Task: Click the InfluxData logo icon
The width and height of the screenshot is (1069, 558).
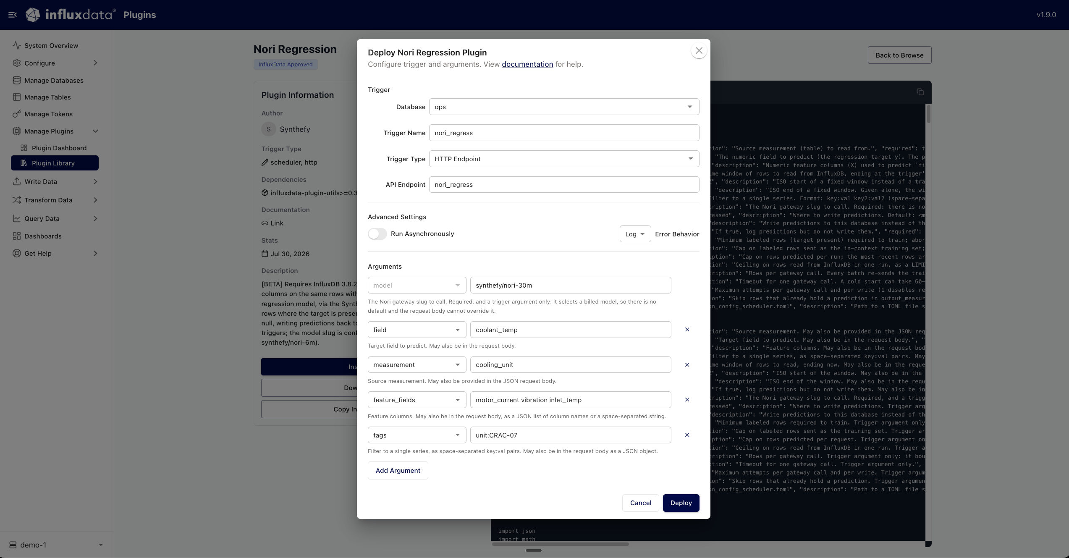Action: coord(33,15)
